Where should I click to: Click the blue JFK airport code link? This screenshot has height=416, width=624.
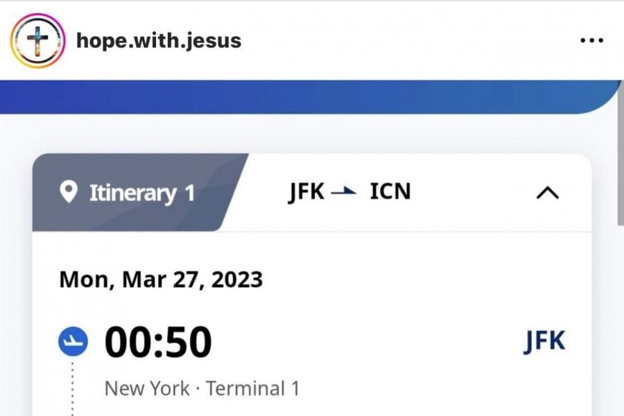pos(544,342)
